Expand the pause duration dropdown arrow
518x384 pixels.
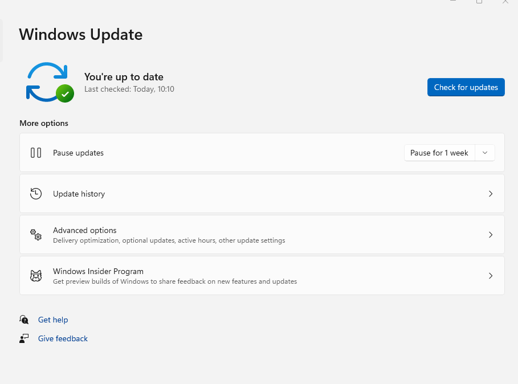pyautogui.click(x=485, y=153)
